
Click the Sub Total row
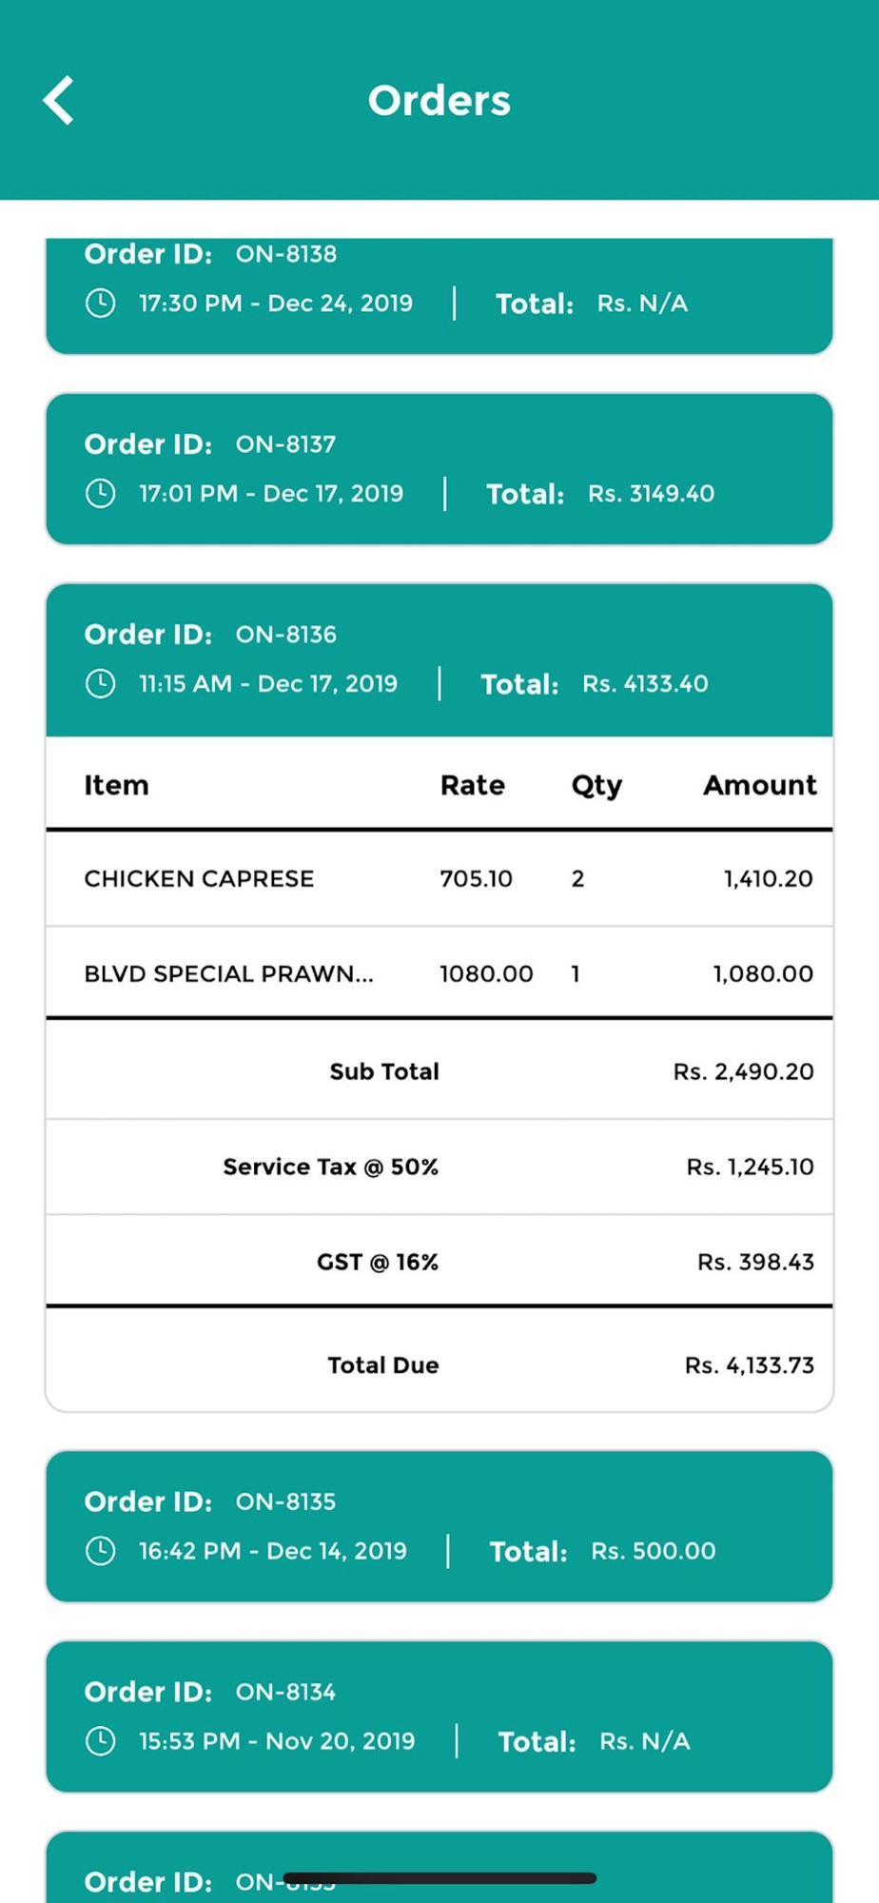[439, 1070]
